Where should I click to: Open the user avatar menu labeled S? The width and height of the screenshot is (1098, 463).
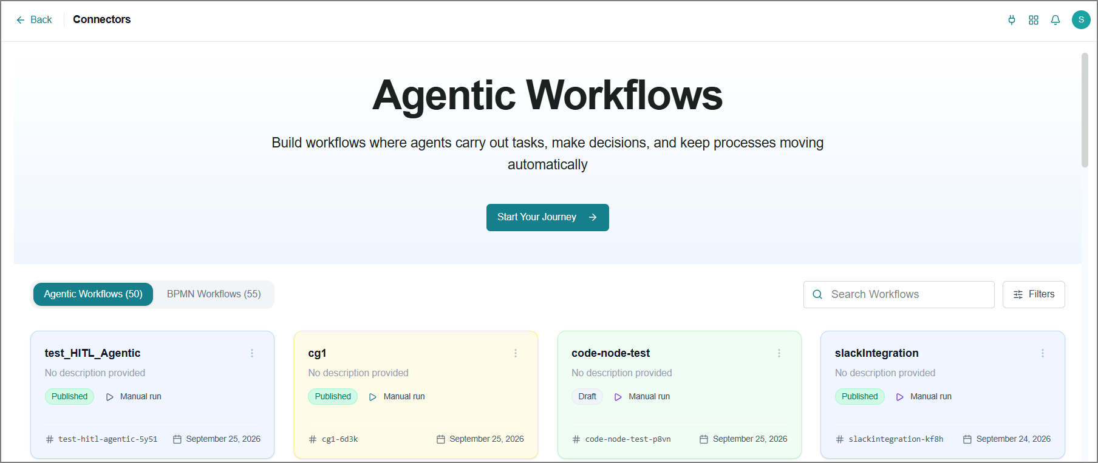click(x=1081, y=19)
